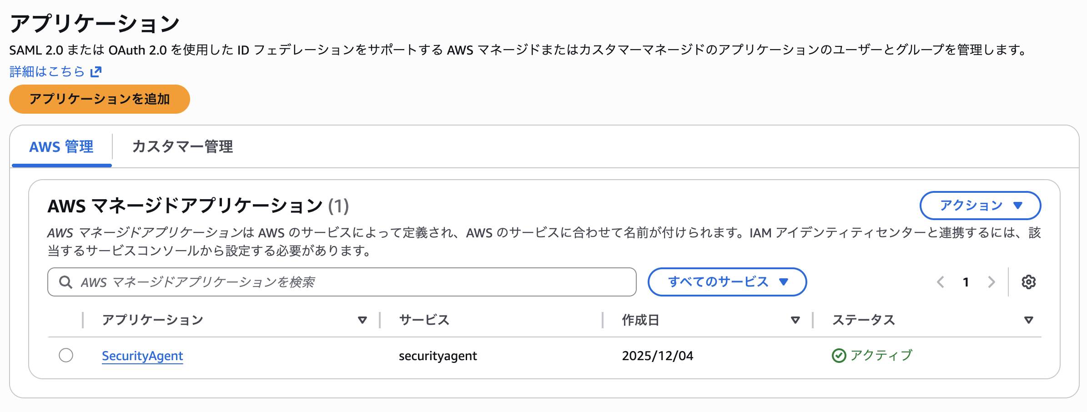Screen dimensions: 1087x412
Task: Expand the すべてのサービス filter dropdown
Action: (727, 282)
